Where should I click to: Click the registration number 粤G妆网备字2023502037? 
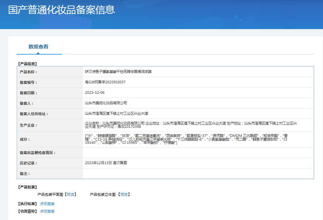click(x=105, y=82)
